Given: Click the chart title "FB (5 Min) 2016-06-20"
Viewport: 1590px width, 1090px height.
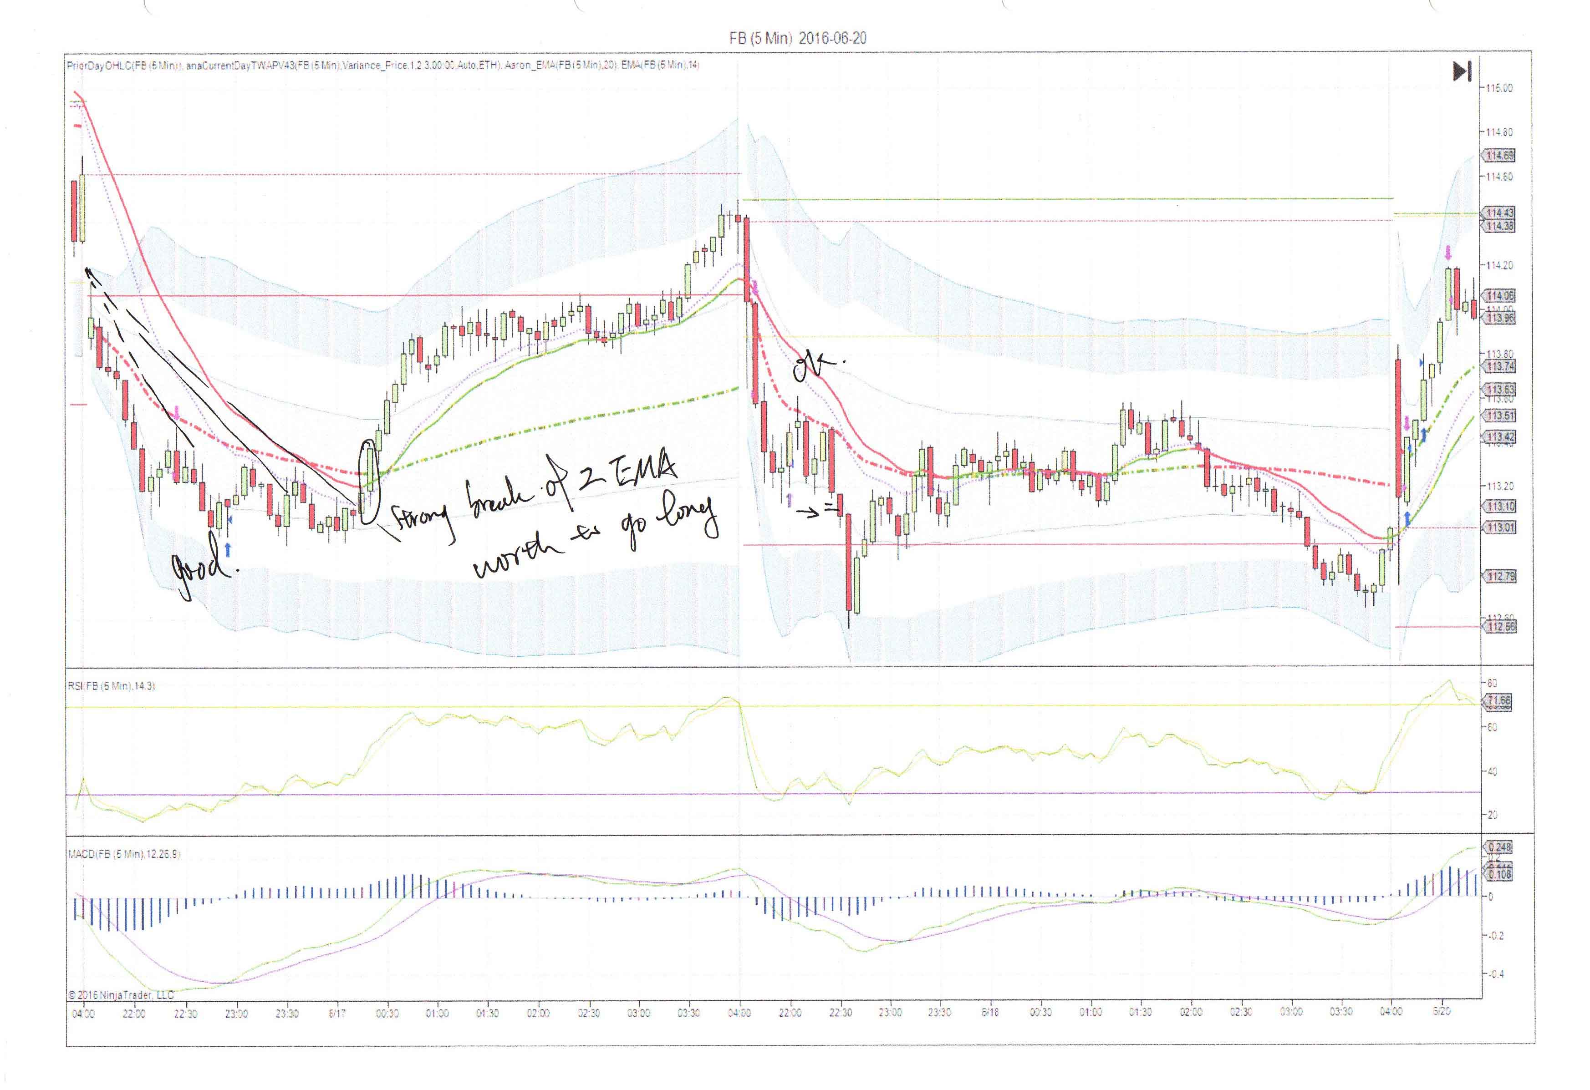Looking at the screenshot, I should [x=798, y=38].
